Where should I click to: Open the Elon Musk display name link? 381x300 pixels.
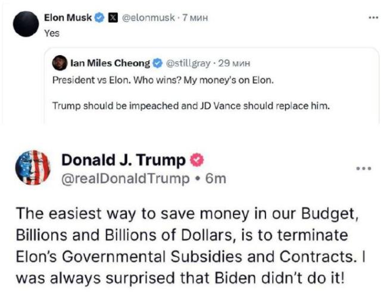pos(68,18)
